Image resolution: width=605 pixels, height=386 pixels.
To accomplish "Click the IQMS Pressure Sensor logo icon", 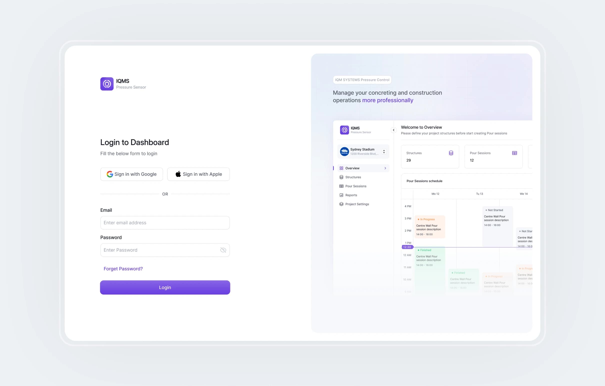I will pos(107,84).
